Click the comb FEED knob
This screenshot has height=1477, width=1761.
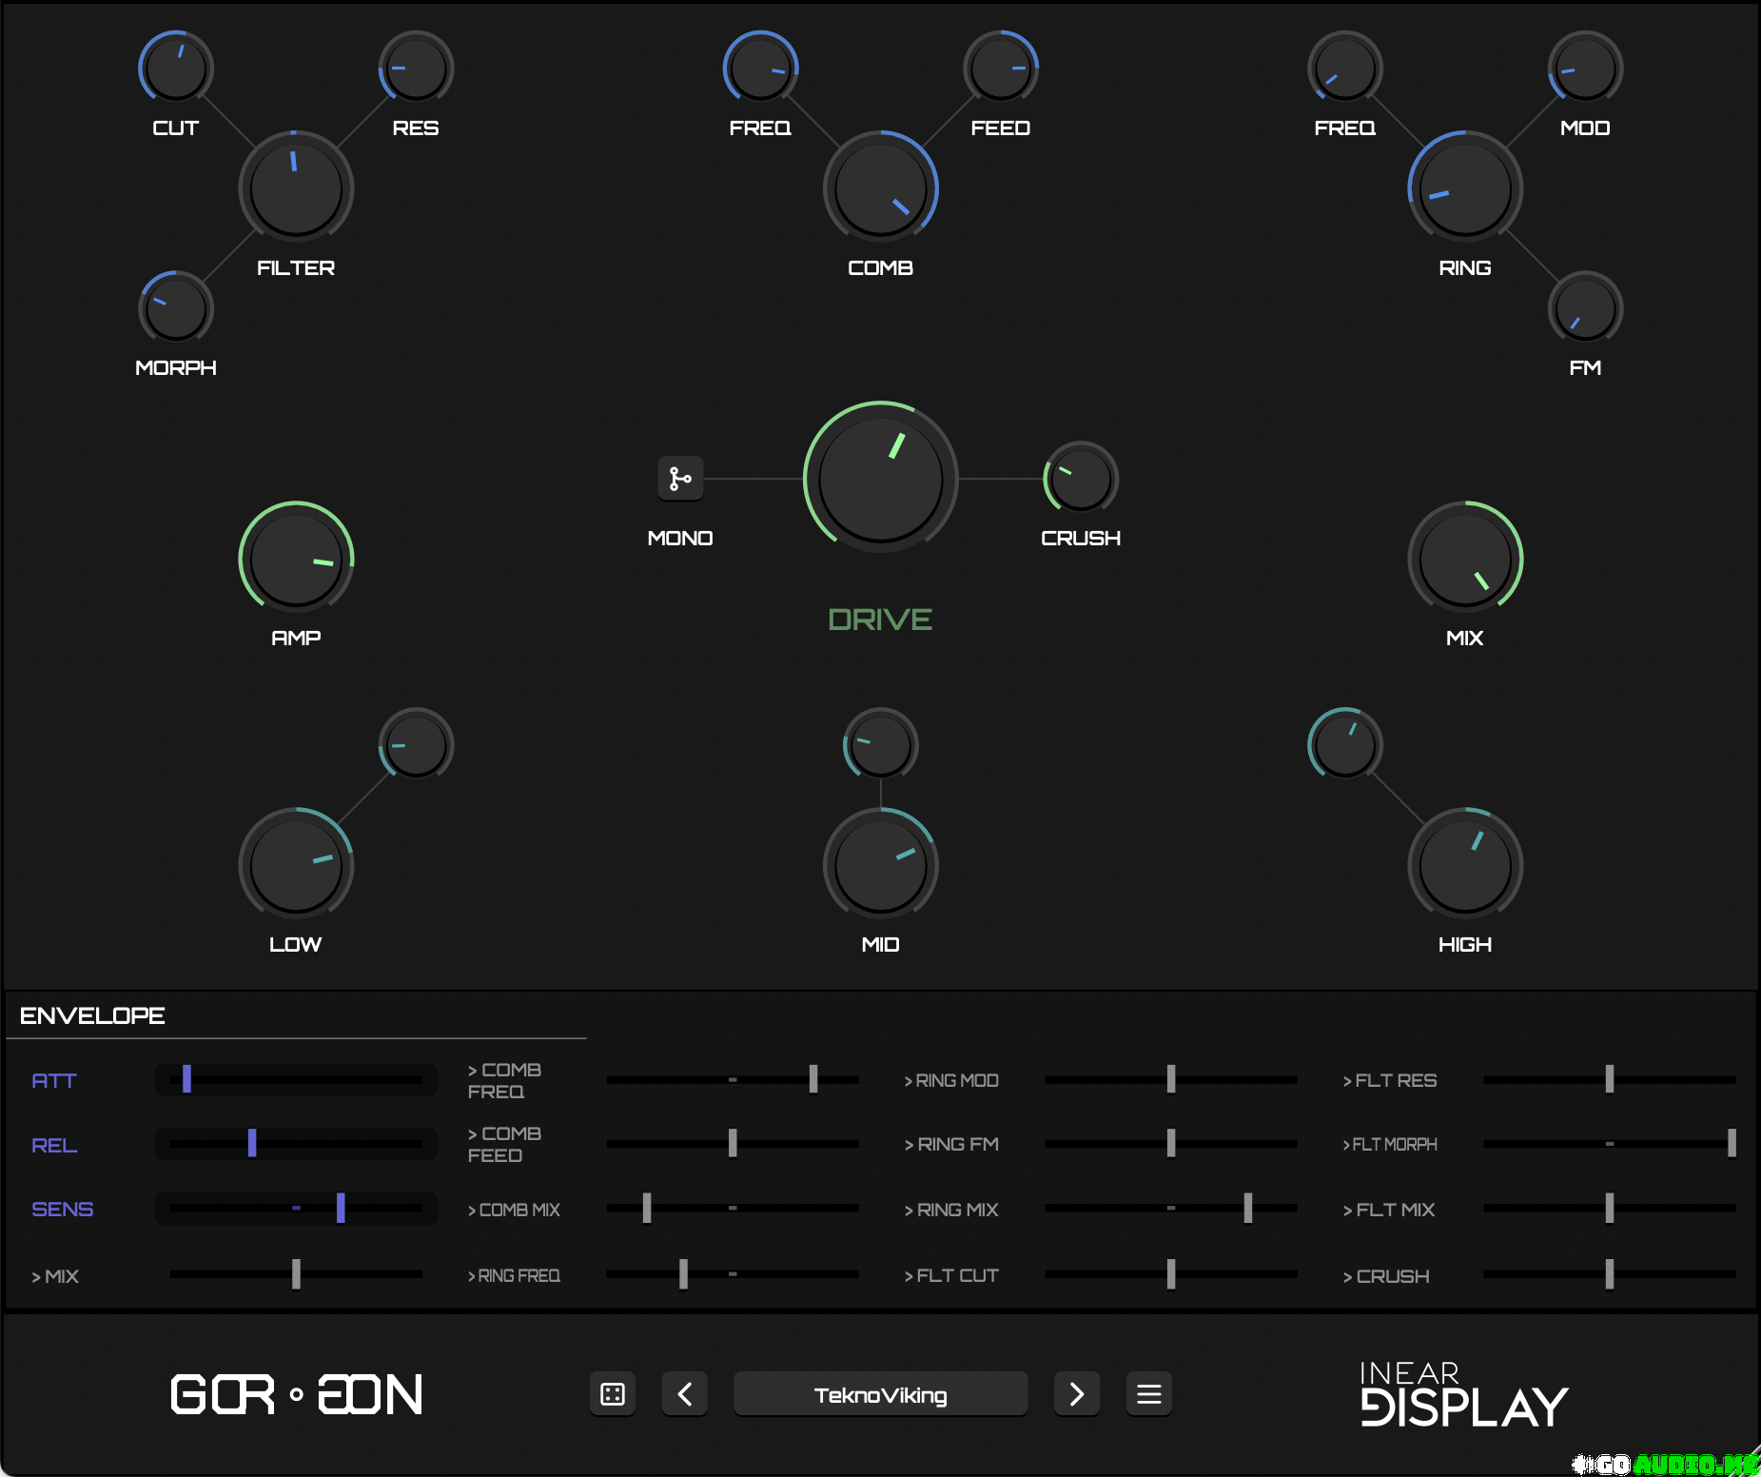point(1001,68)
